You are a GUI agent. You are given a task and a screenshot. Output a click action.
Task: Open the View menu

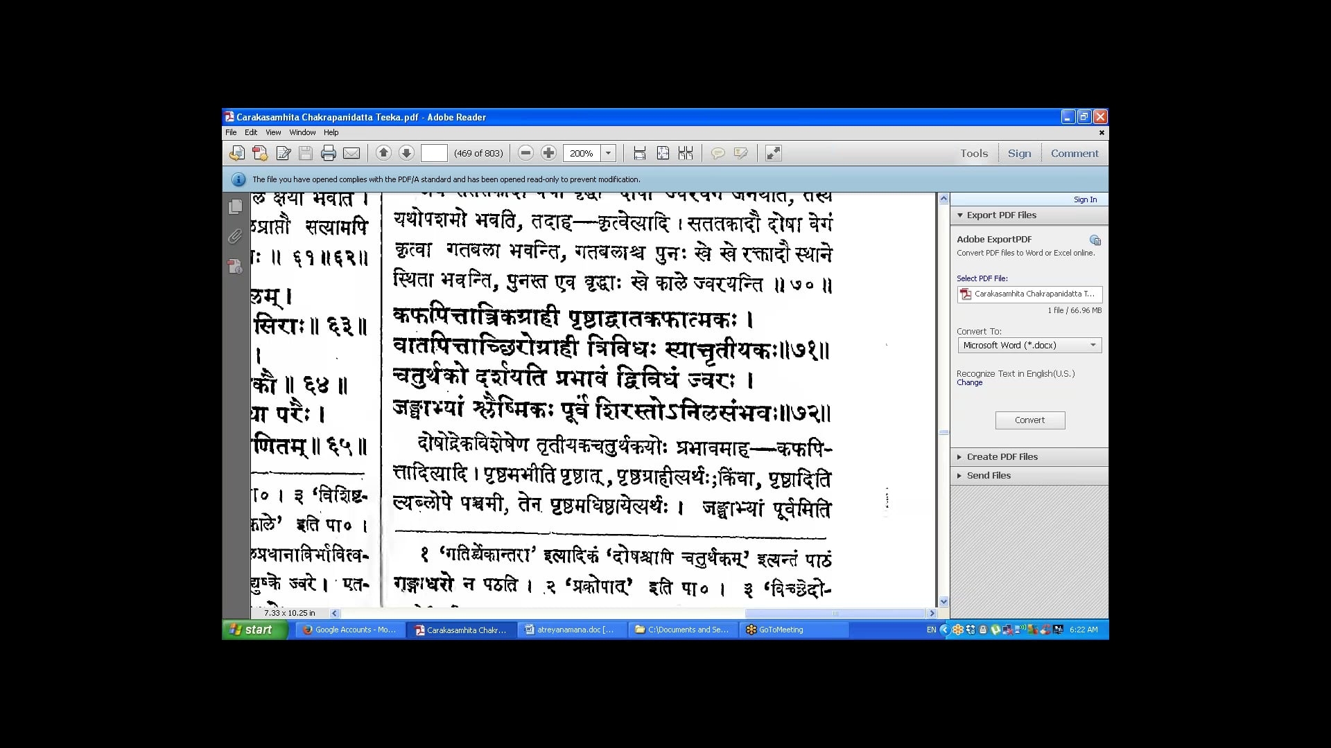(273, 132)
